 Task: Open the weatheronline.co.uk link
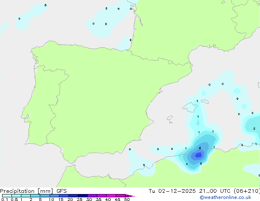(226, 197)
